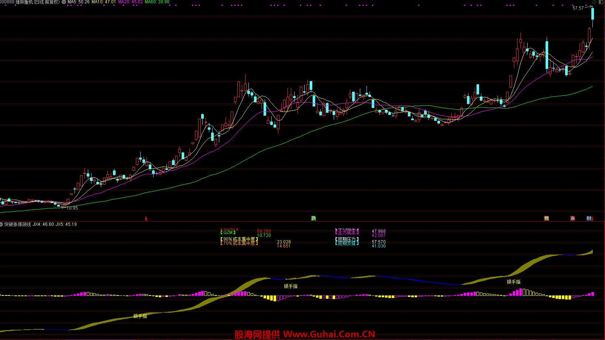Click the 【主力成本】 label
Screen dimensions: 605x340
(347, 232)
